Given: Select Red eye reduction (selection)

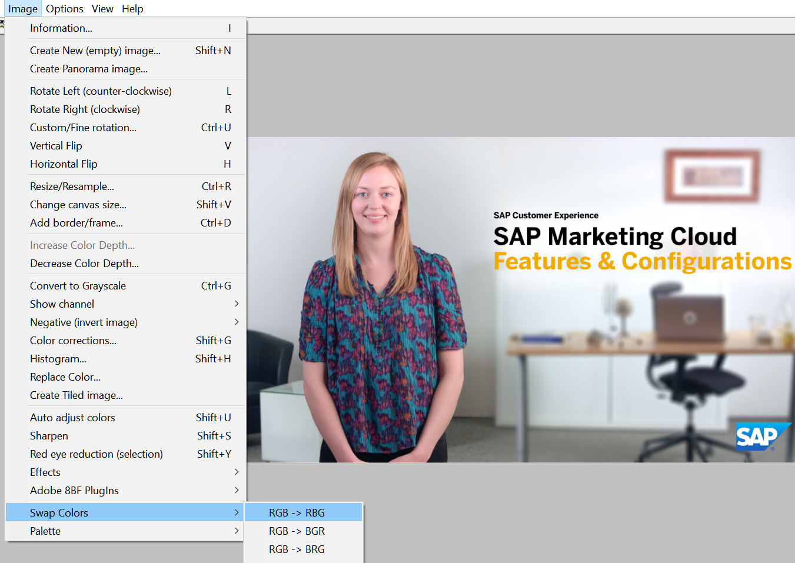Looking at the screenshot, I should [125, 454].
